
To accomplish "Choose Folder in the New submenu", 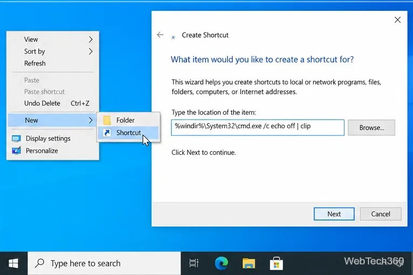I will pyautogui.click(x=128, y=120).
